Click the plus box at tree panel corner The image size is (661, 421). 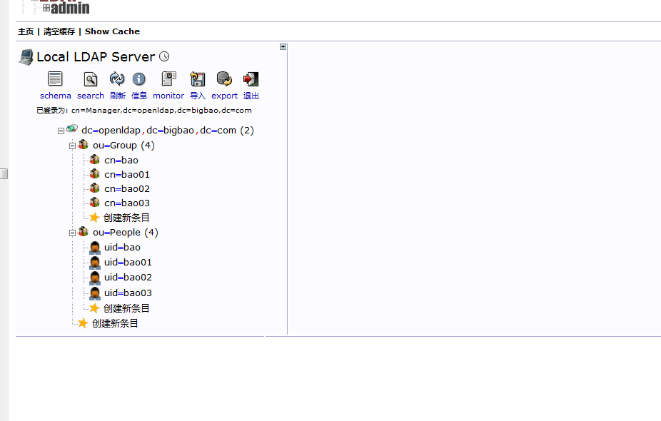283,47
